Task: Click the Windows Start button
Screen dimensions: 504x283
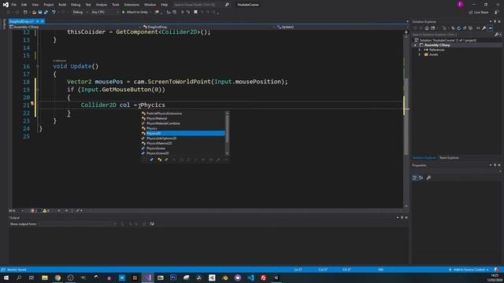Action: click(6, 277)
